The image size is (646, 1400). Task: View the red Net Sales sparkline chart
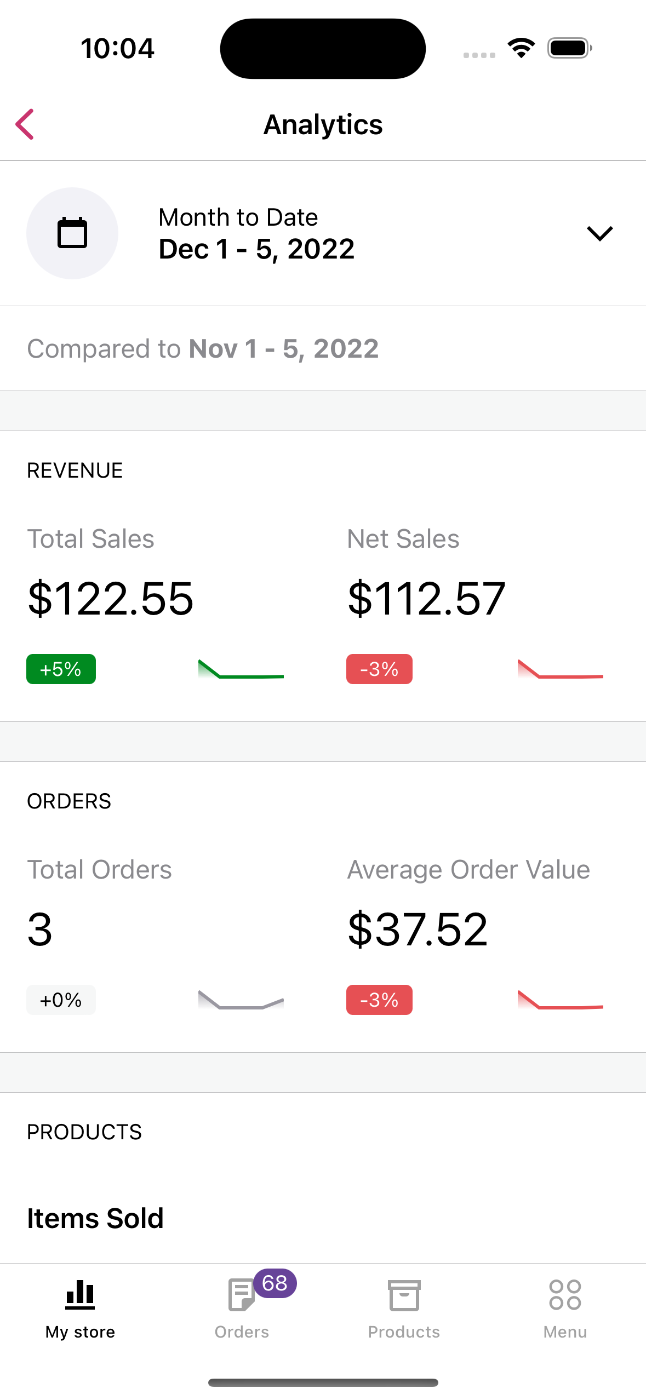click(x=561, y=669)
